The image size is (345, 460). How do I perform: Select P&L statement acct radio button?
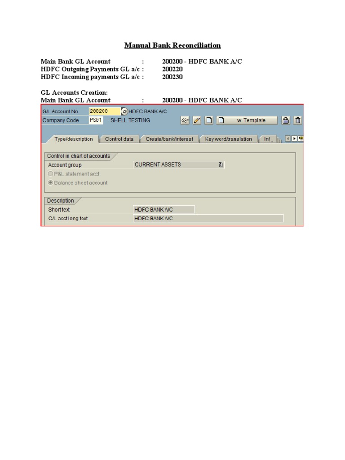(x=50, y=174)
